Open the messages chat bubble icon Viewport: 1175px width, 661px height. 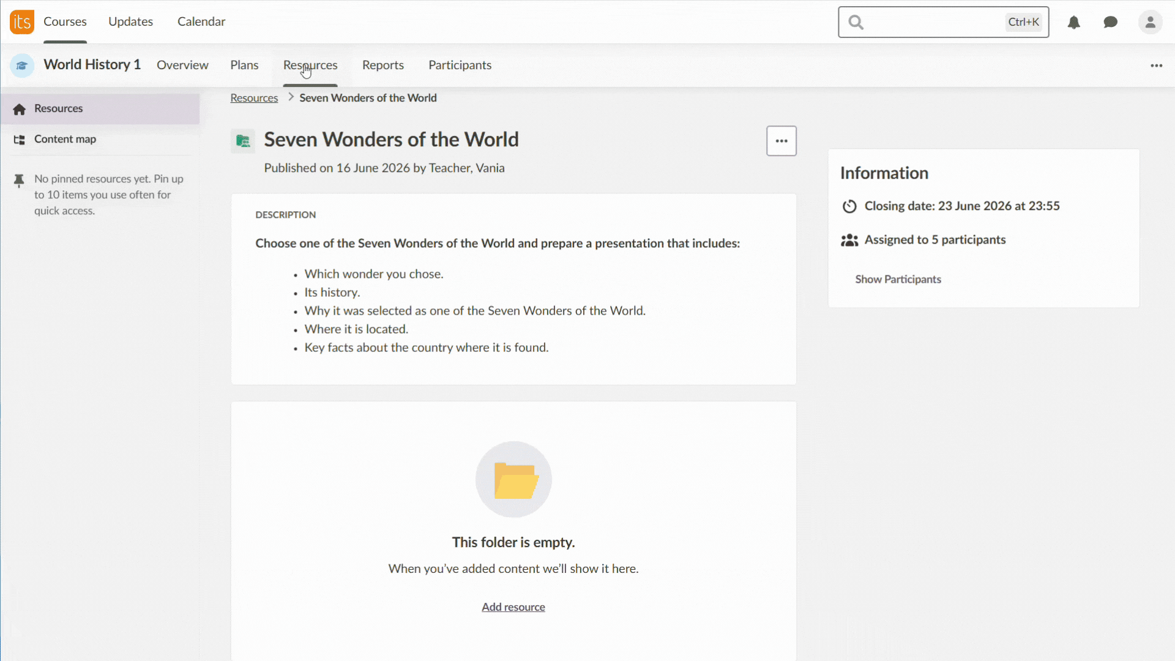[x=1111, y=23]
